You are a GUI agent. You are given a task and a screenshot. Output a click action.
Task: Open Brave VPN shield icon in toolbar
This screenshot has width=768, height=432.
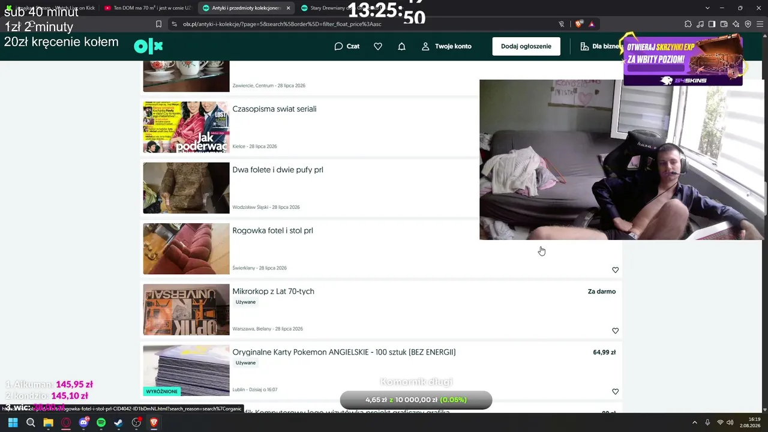click(x=748, y=24)
